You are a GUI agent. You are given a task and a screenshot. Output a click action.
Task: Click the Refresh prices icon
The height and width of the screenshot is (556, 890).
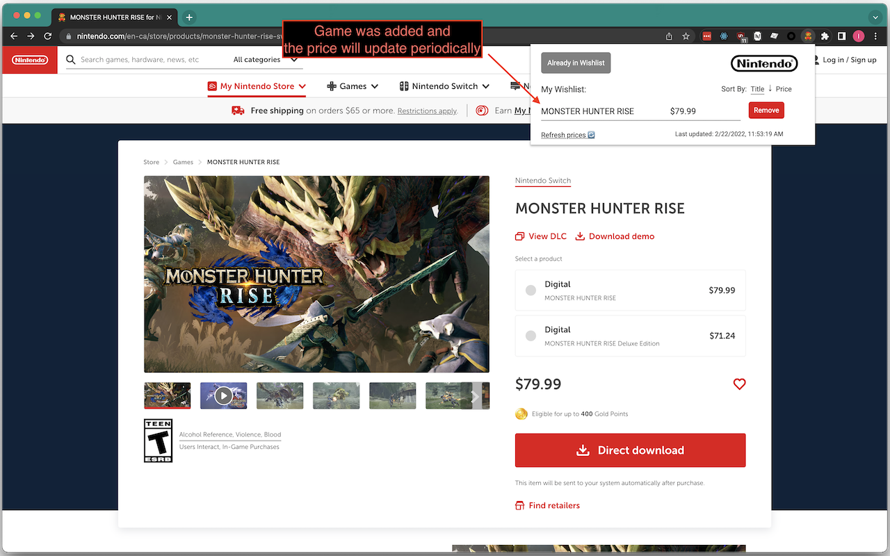591,135
